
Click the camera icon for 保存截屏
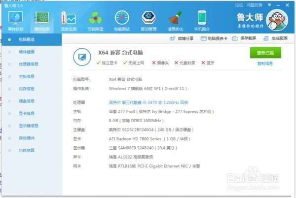pyautogui.click(x=234, y=38)
